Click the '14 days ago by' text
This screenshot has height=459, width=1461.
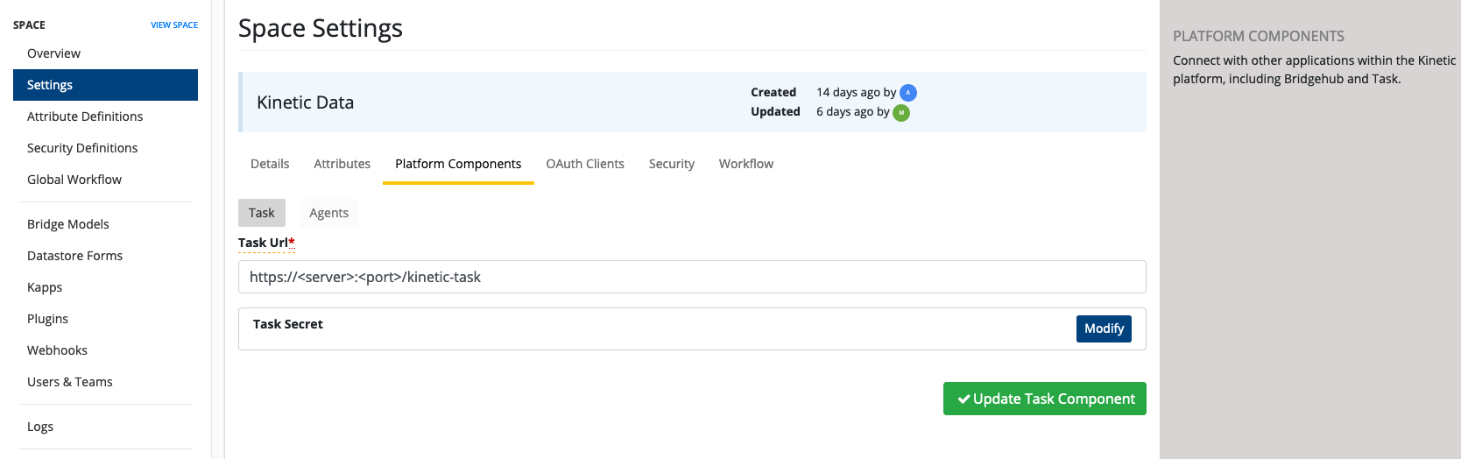click(x=857, y=92)
